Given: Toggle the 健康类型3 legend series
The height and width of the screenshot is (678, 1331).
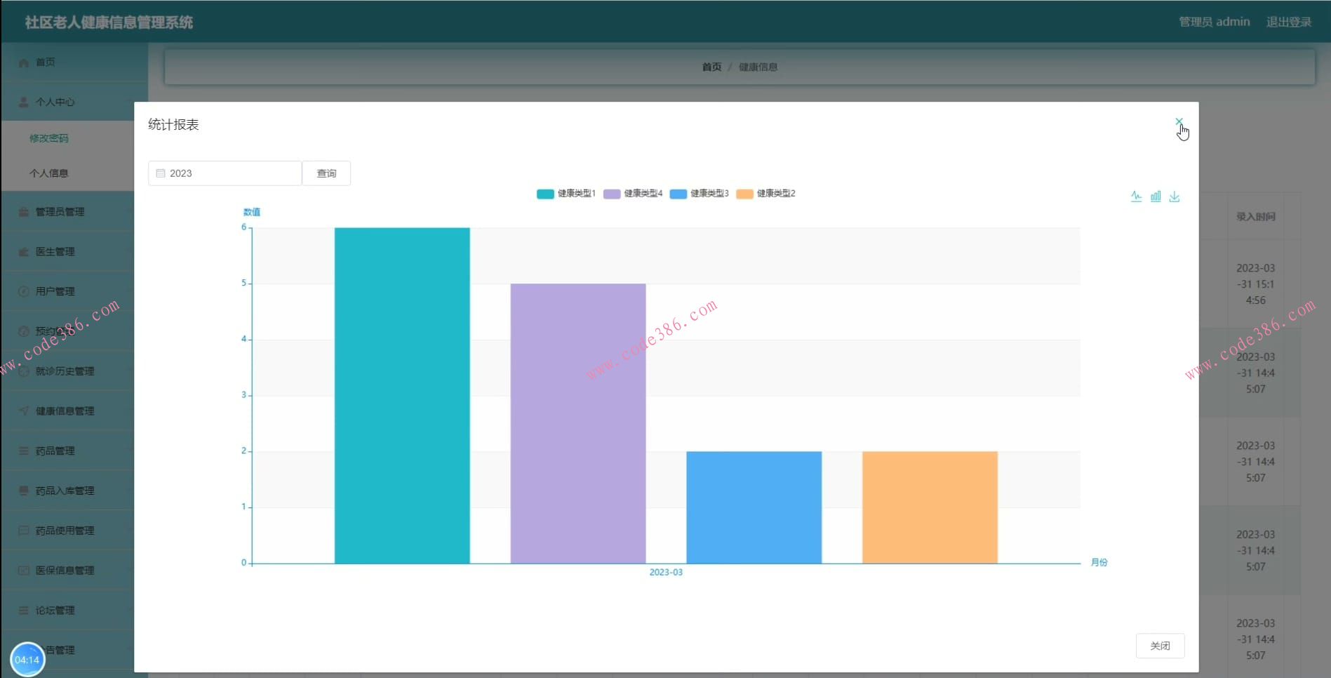Looking at the screenshot, I should (699, 194).
